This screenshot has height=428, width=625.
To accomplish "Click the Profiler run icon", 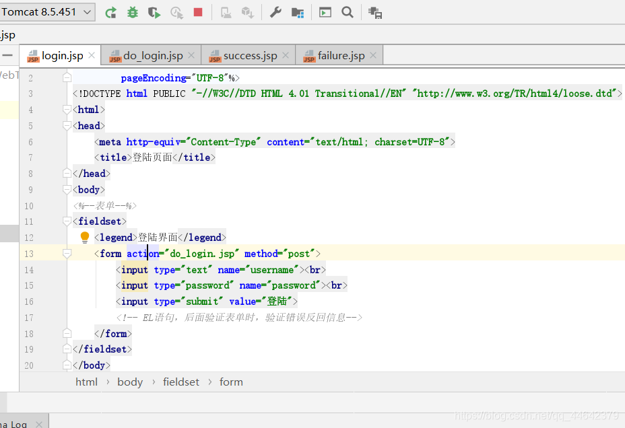I will [176, 13].
